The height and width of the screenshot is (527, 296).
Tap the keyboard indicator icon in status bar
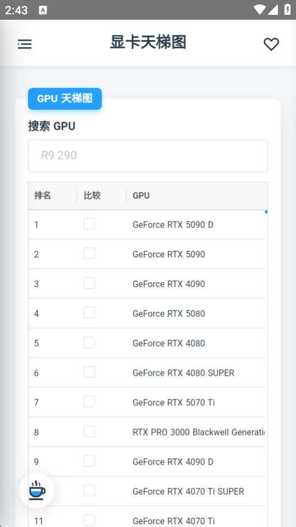43,10
